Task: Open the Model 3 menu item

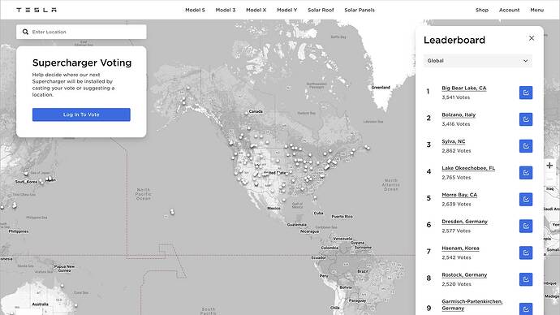Action: [x=226, y=10]
